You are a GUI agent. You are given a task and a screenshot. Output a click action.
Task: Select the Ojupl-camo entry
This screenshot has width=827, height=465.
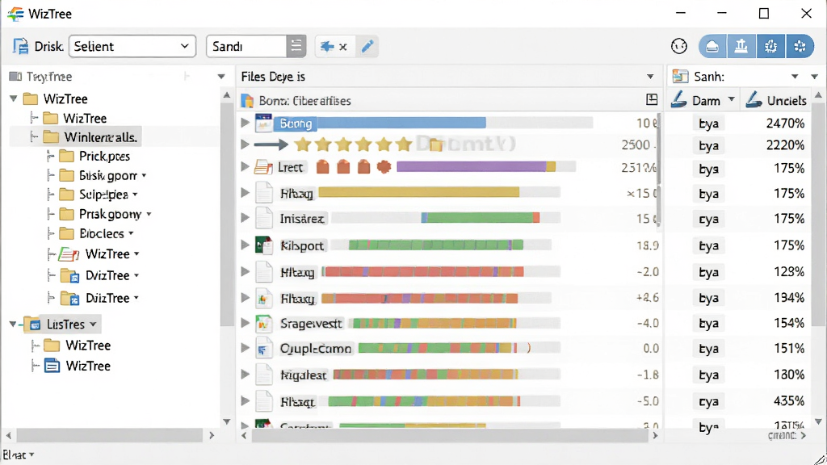(x=316, y=349)
